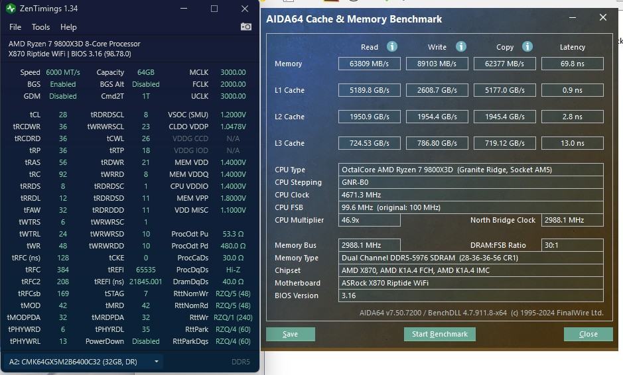The width and height of the screenshot is (623, 375).
Task: Click the CPU Type field OctalCore AMD Ryzen
Action: tap(471, 170)
